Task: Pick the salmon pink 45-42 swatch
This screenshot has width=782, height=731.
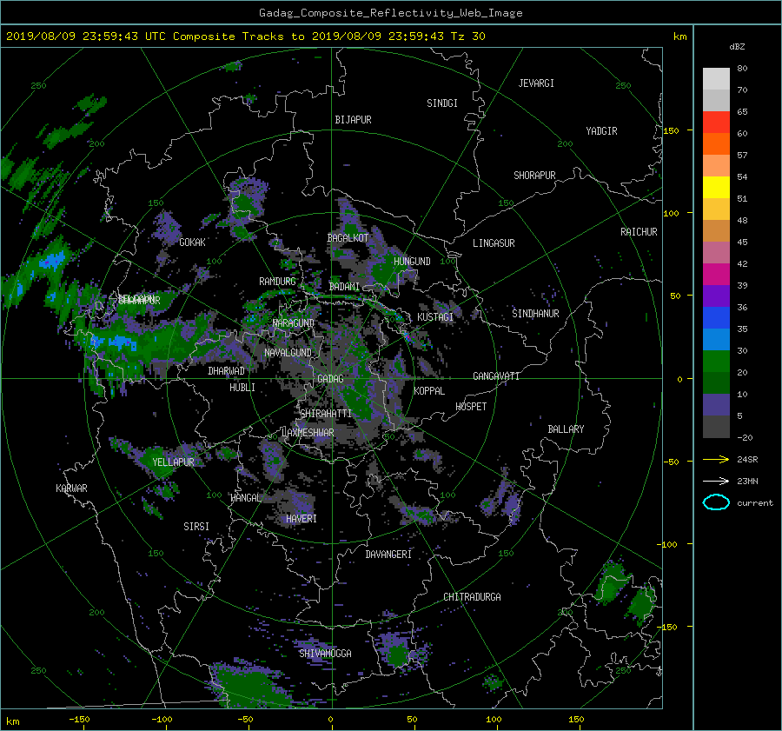Action: pos(716,252)
